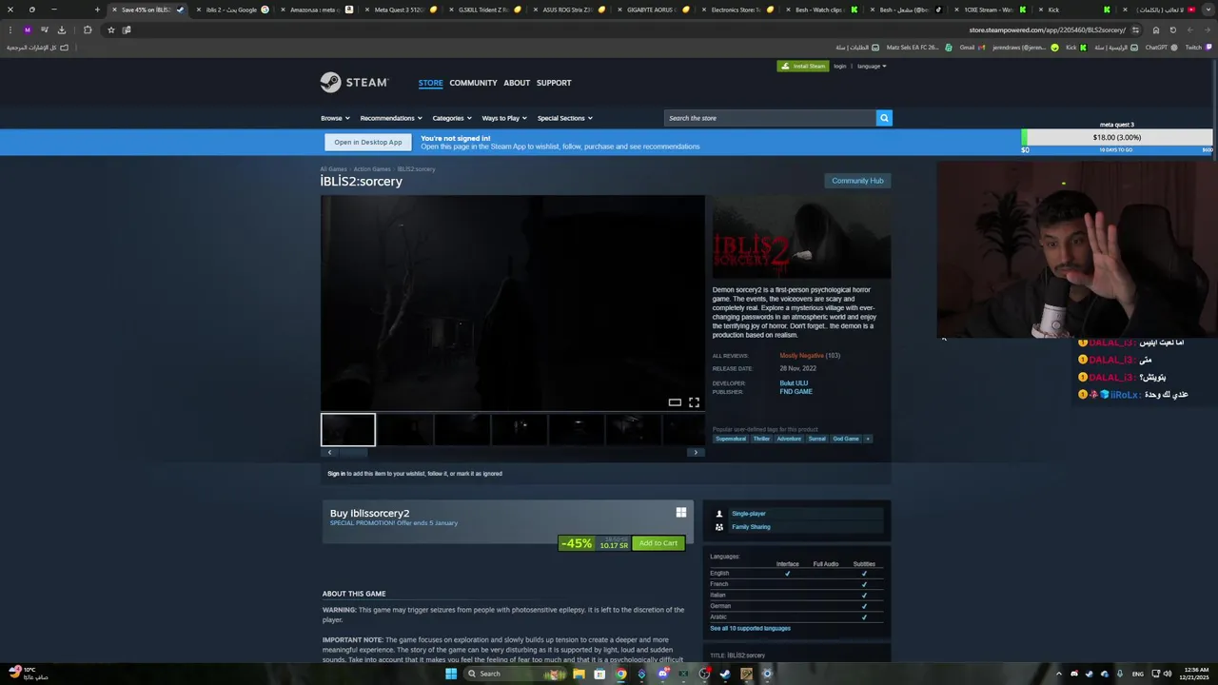Open Windows Start menu
This screenshot has width=1218, height=685.
click(451, 674)
